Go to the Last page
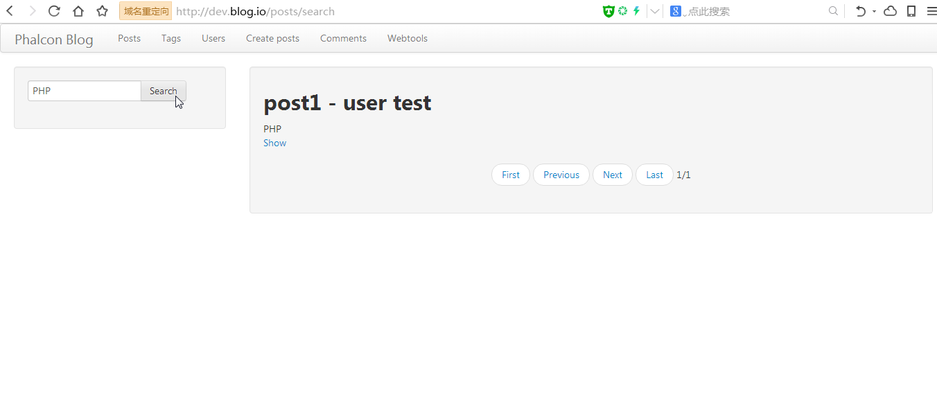Image resolution: width=937 pixels, height=411 pixels. pos(655,175)
